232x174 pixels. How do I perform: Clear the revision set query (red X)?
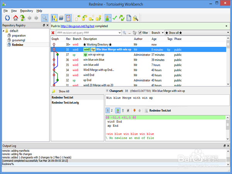(53, 33)
